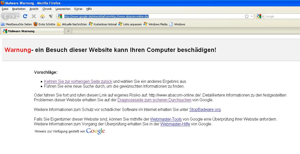Click the URL address bar field
The image size is (300, 154).
coord(154,16)
